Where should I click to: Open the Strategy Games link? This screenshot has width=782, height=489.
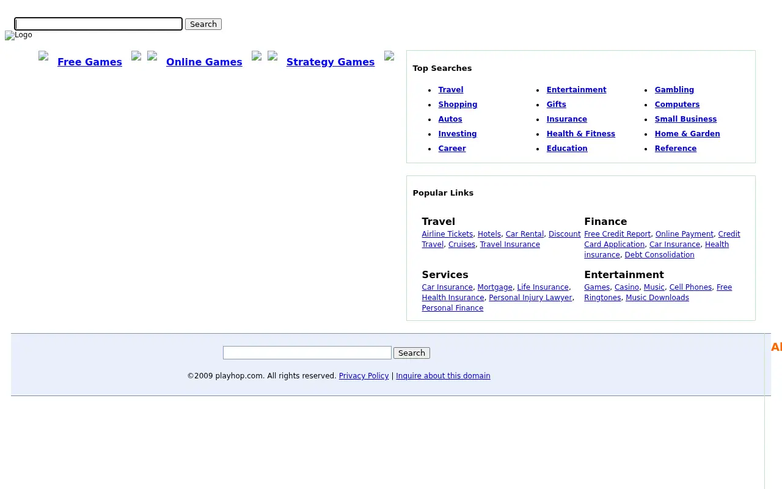[x=331, y=62]
